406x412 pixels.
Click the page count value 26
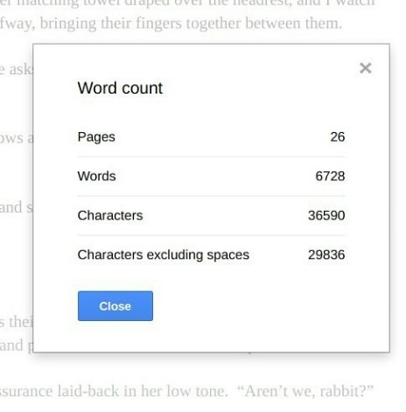(338, 136)
